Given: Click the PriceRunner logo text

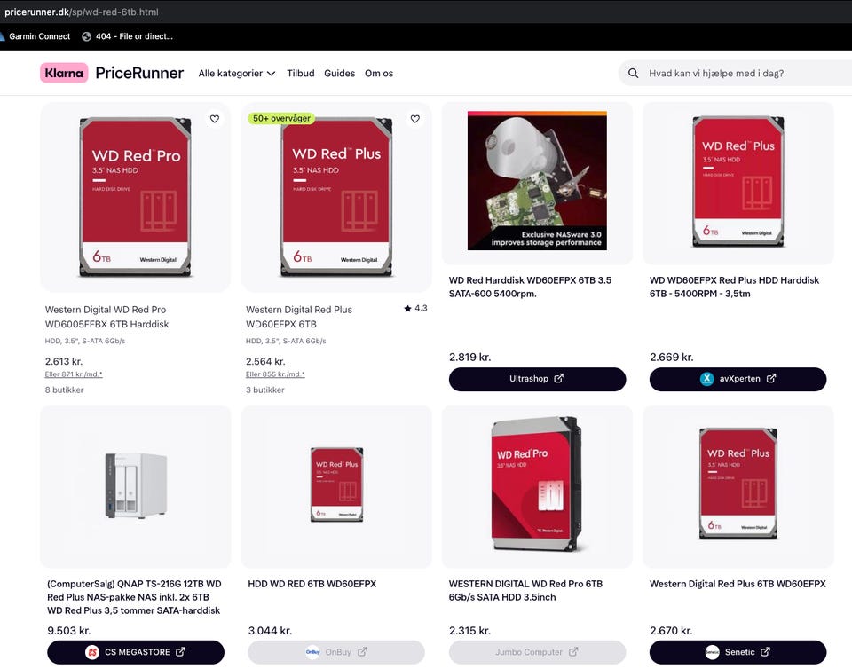Looking at the screenshot, I should [x=139, y=73].
